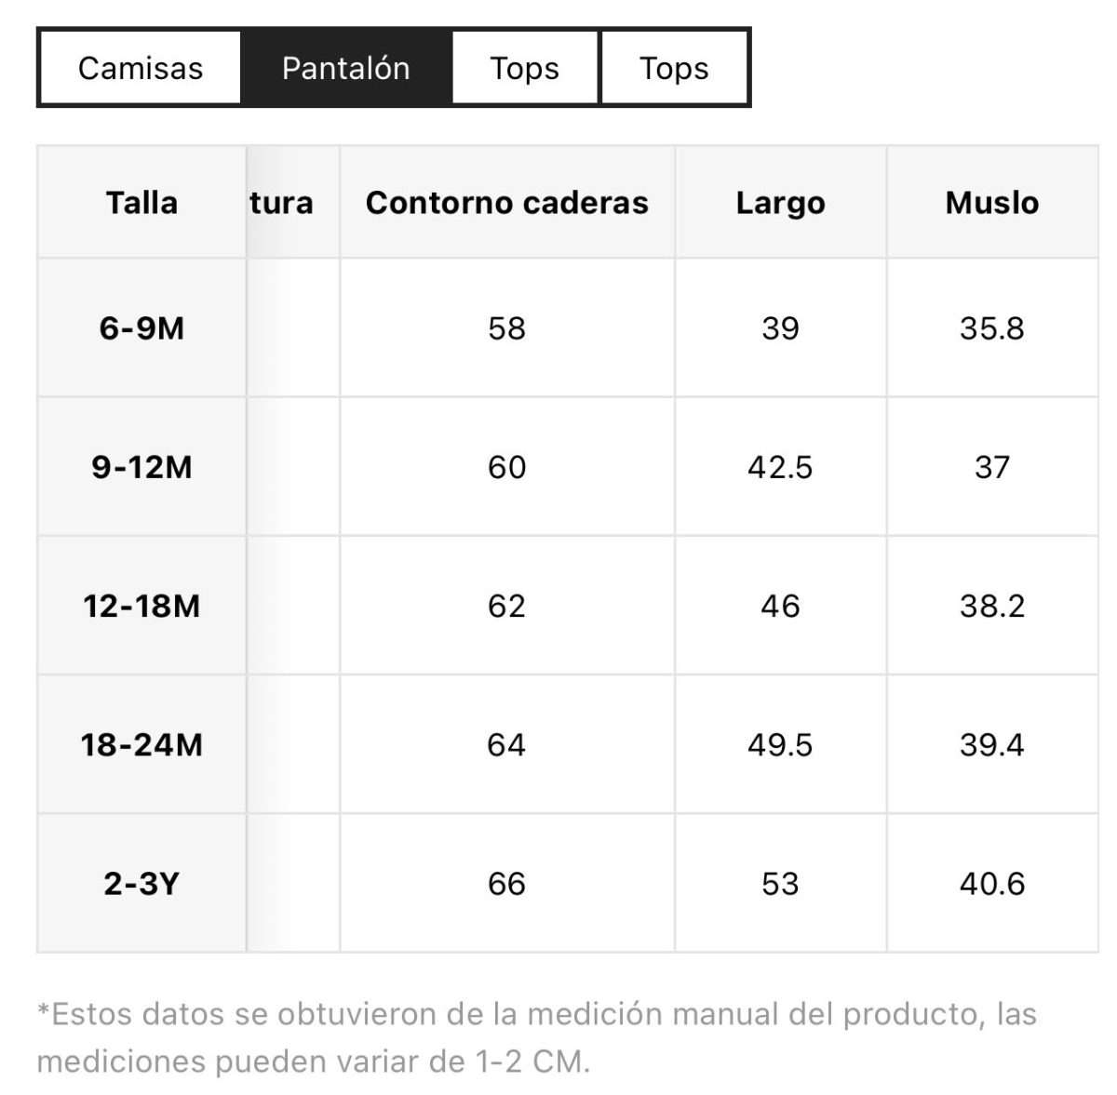Select the 2-3Y size row label
Image resolution: width=1117 pixels, height=1095 pixels.
click(x=141, y=883)
